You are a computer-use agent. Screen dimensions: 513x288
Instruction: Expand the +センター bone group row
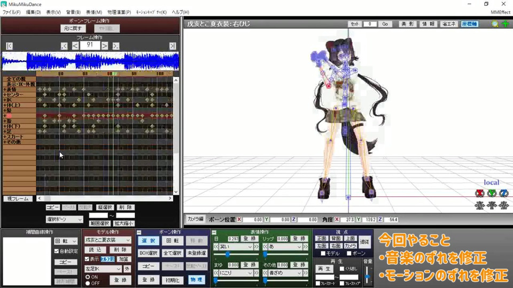click(x=19, y=95)
